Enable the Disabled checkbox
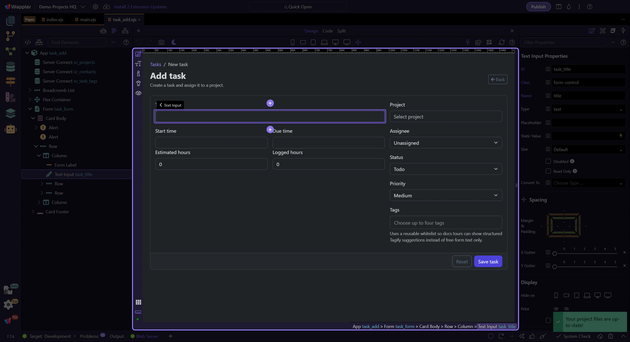The image size is (630, 342). 548,161
